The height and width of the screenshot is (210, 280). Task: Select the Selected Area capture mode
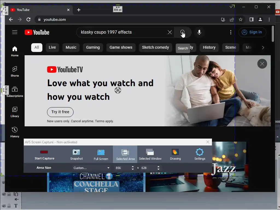coord(125,155)
